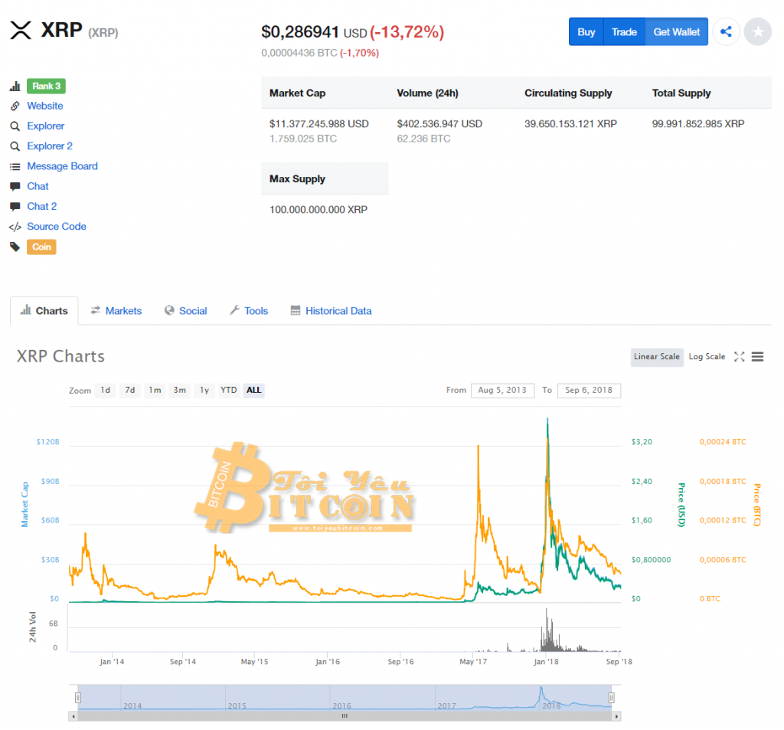Click the orange Coin tag badge
The width and height of the screenshot is (784, 730).
coord(41,247)
